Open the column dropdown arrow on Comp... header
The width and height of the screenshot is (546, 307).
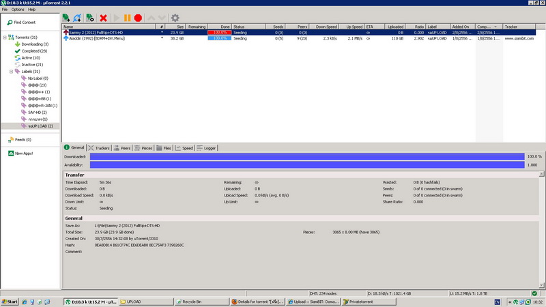click(495, 27)
